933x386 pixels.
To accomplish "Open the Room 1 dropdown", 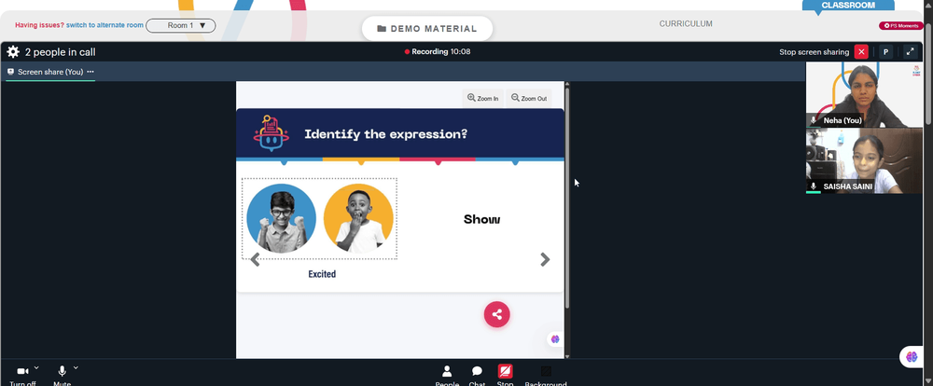I will [x=181, y=25].
